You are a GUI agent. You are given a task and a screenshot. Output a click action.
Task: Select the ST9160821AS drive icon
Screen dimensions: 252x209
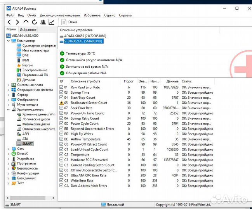[61, 41]
